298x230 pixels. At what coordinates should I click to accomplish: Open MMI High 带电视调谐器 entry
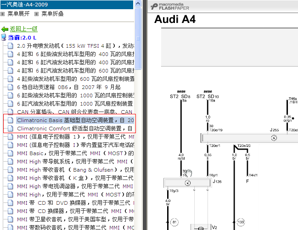click(75, 186)
